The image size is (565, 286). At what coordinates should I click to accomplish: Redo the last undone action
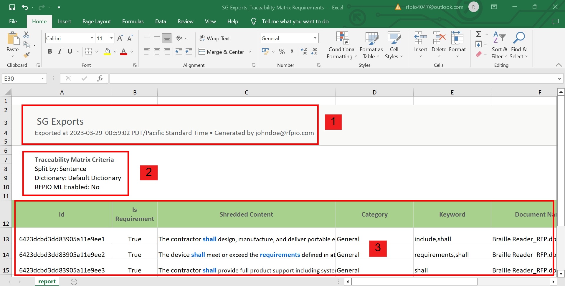(x=42, y=7)
